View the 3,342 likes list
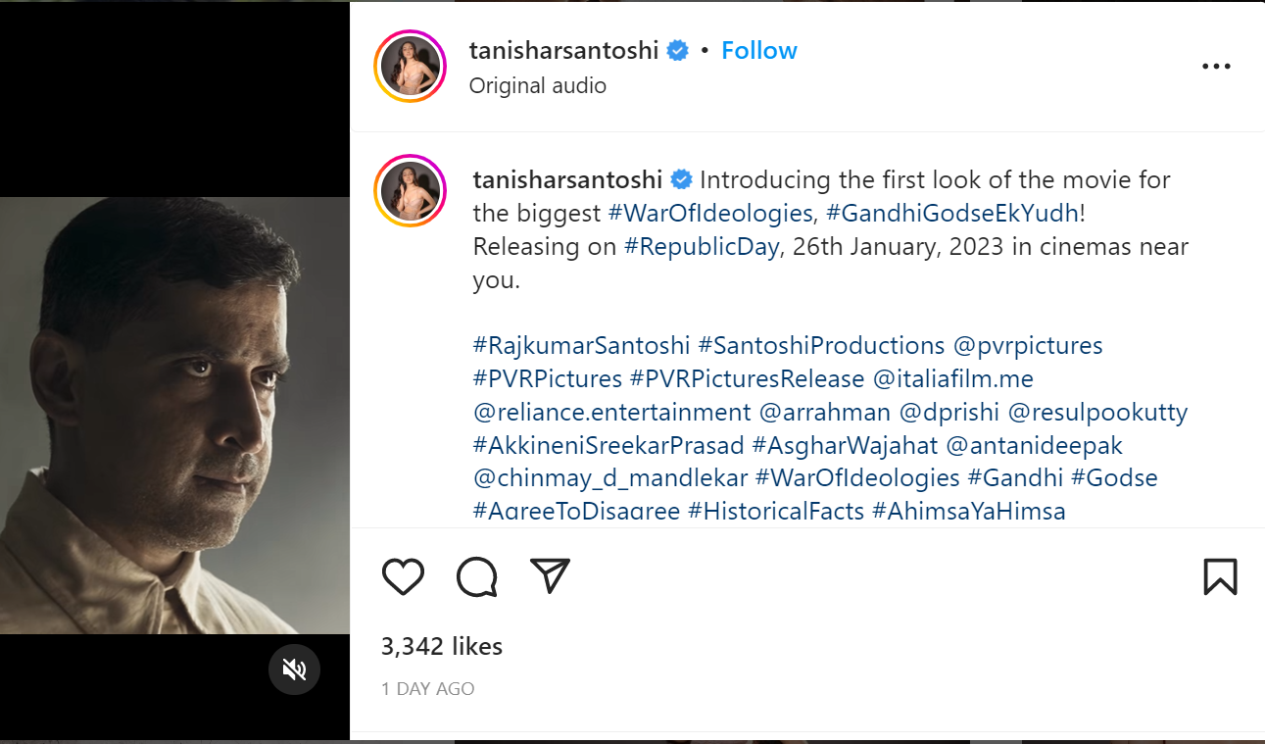Viewport: 1265px width, 744px height. tap(442, 647)
